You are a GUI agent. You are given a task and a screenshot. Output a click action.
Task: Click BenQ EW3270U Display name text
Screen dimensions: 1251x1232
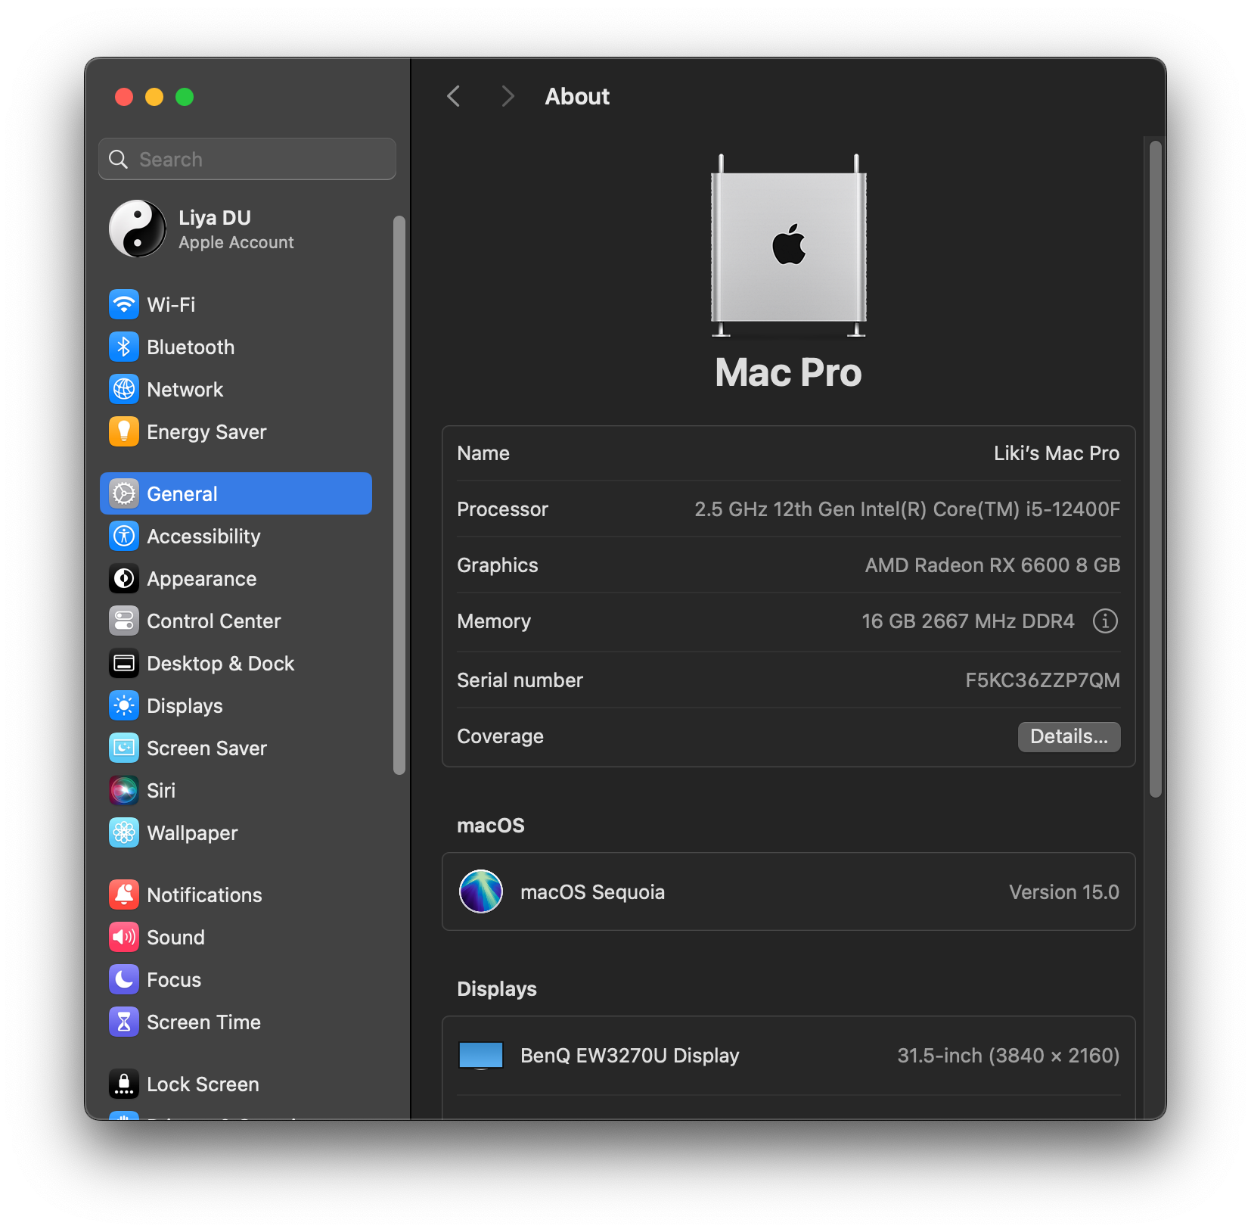point(629,1056)
